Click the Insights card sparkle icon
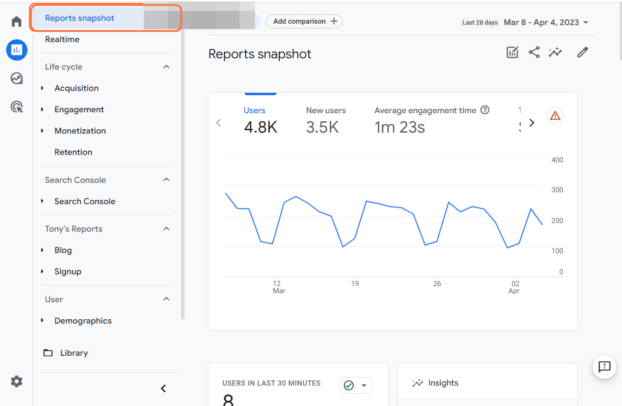 (x=418, y=383)
